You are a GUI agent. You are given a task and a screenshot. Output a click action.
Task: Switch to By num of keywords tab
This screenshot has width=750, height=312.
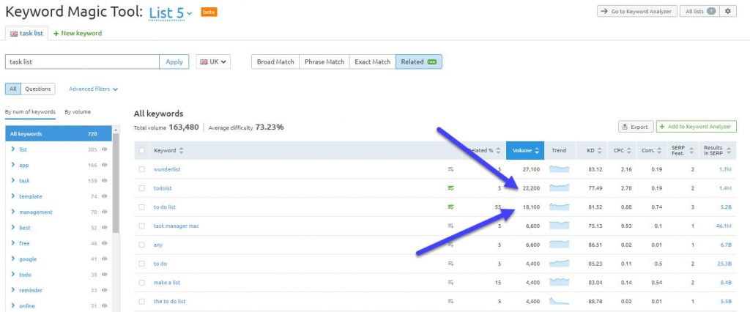pos(30,112)
